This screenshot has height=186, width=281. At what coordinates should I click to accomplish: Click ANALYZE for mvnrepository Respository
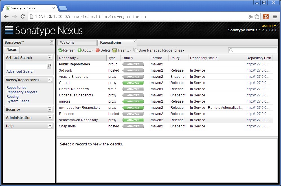click(x=133, y=108)
